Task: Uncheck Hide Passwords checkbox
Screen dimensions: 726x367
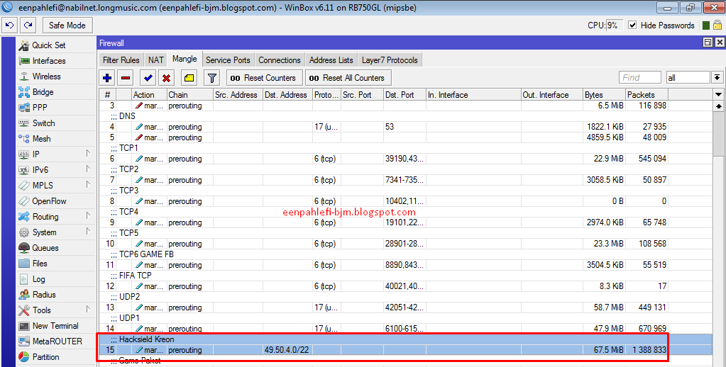Action: 632,26
